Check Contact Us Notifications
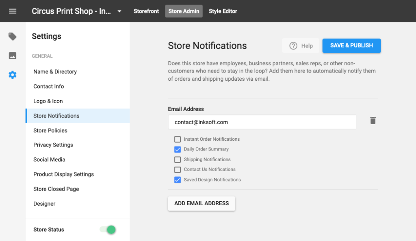 click(x=178, y=170)
